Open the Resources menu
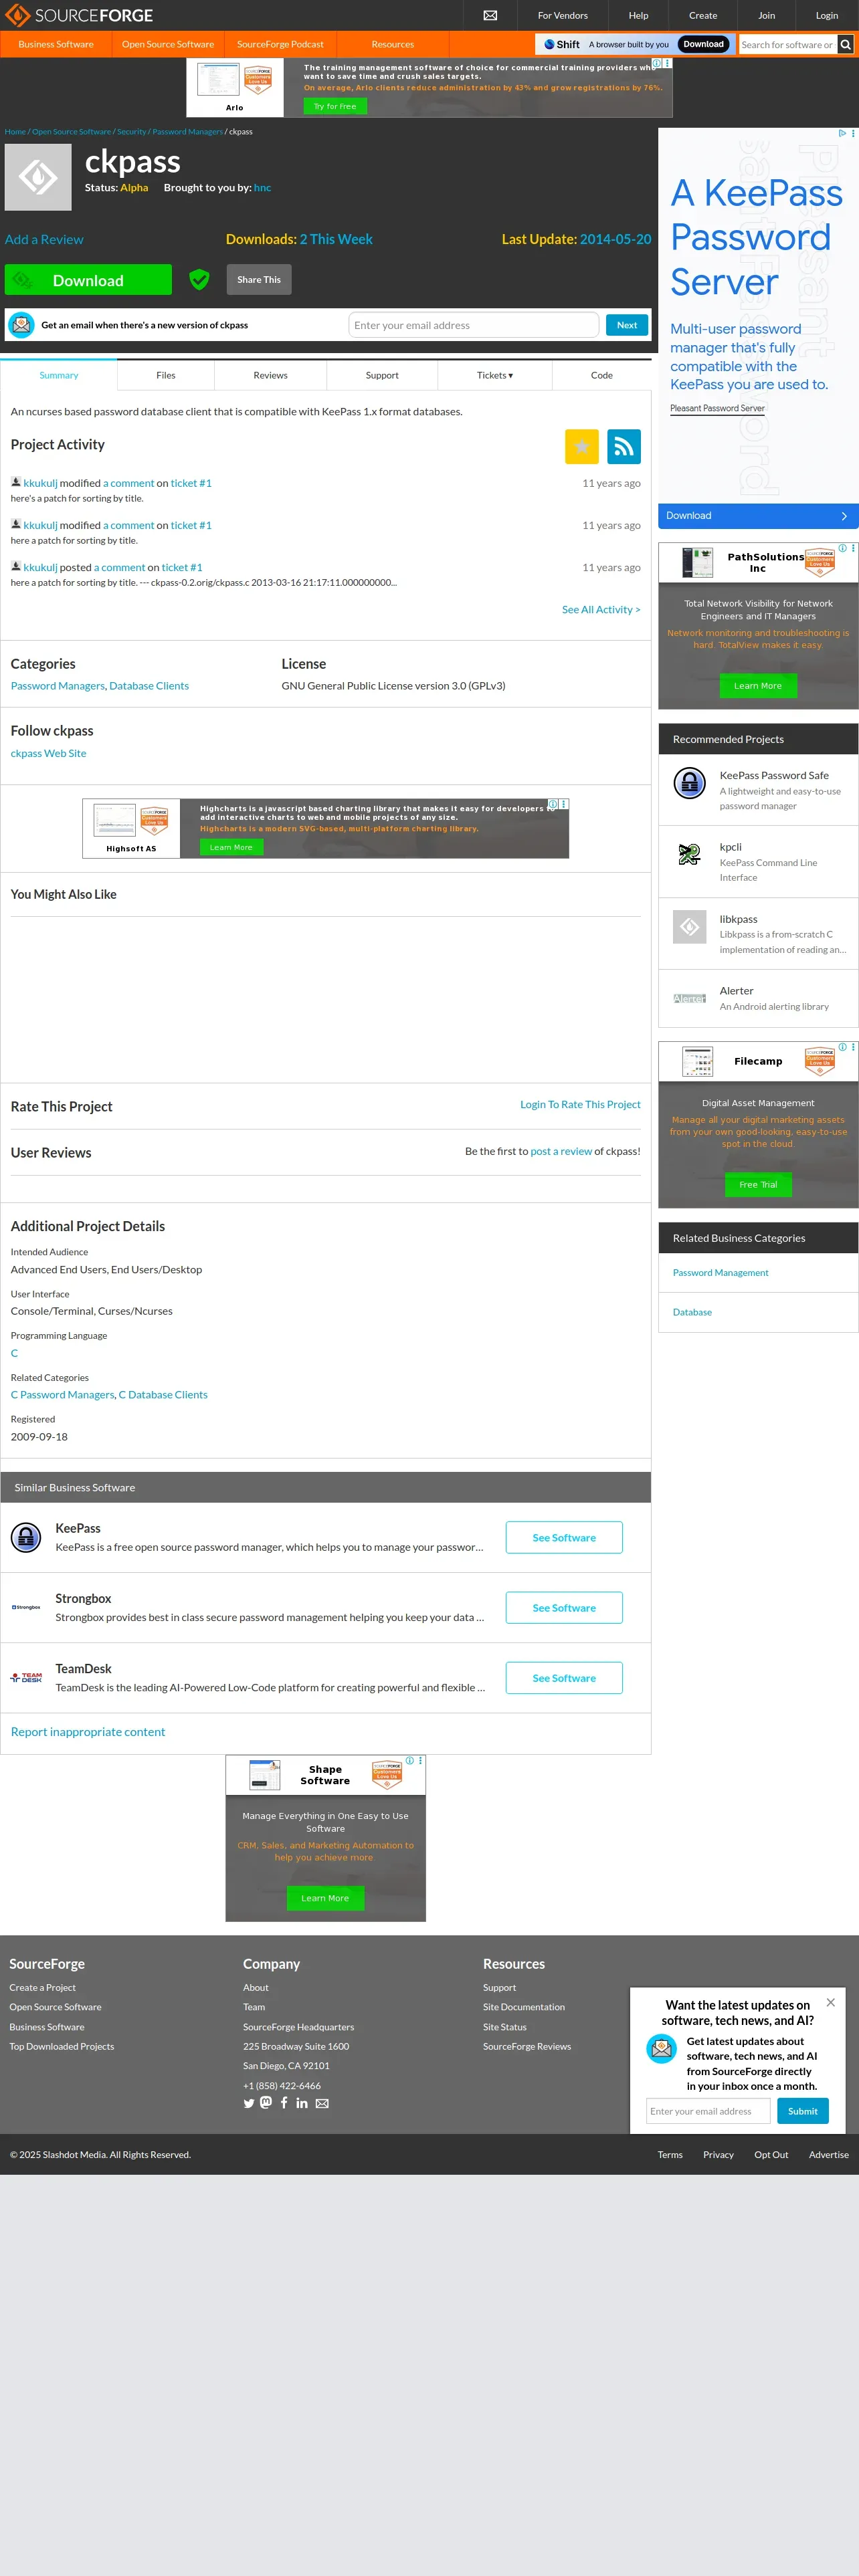This screenshot has width=859, height=2576. [393, 44]
